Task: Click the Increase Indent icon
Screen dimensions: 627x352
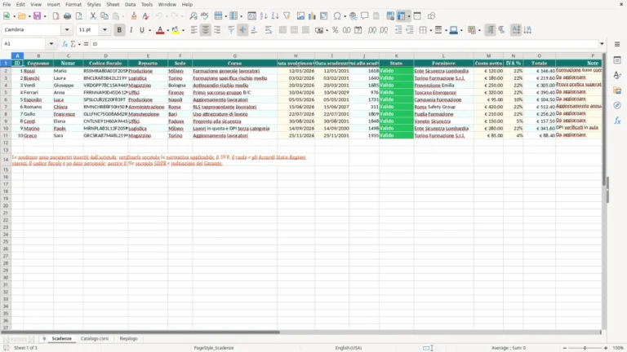Action: pos(398,30)
